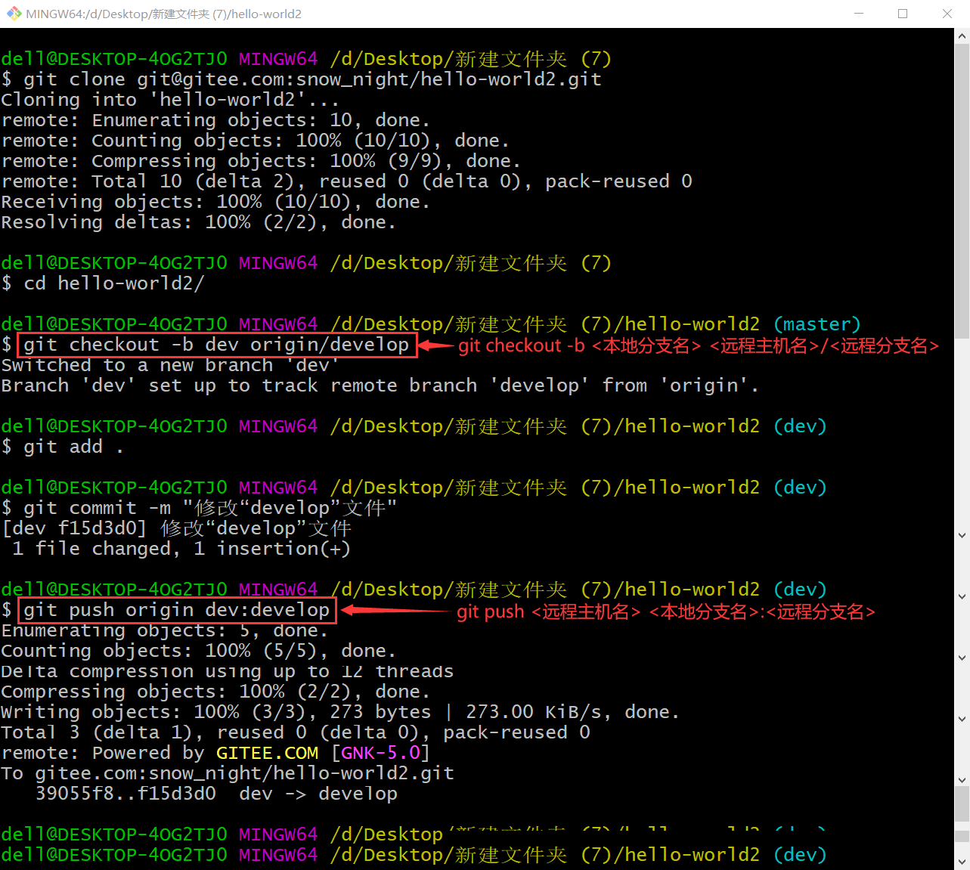Click the "39055f8..f15d3d0 dev -> develop" line

[x=216, y=794]
